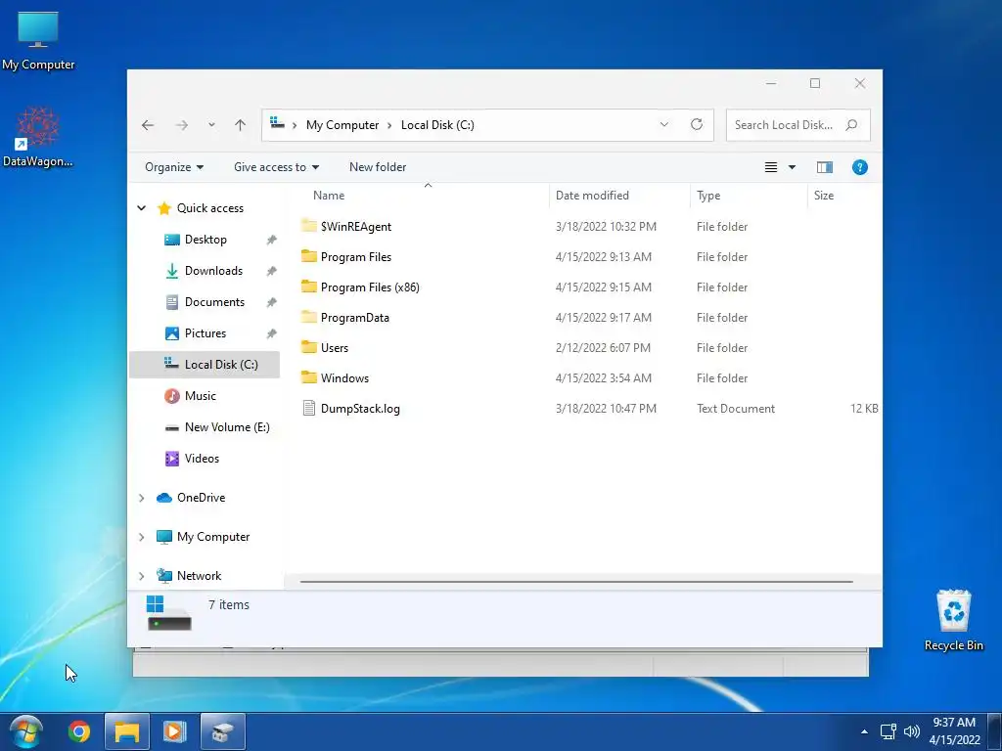Toggle the preview pane
Screen dimensions: 1002x751
click(824, 167)
